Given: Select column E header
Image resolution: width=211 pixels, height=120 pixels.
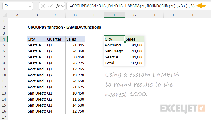Looking at the screenshot, I should [94, 15].
